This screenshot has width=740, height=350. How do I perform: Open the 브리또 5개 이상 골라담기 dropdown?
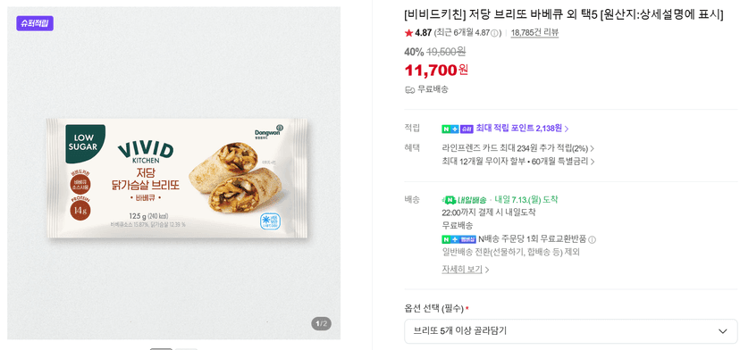[570, 331]
